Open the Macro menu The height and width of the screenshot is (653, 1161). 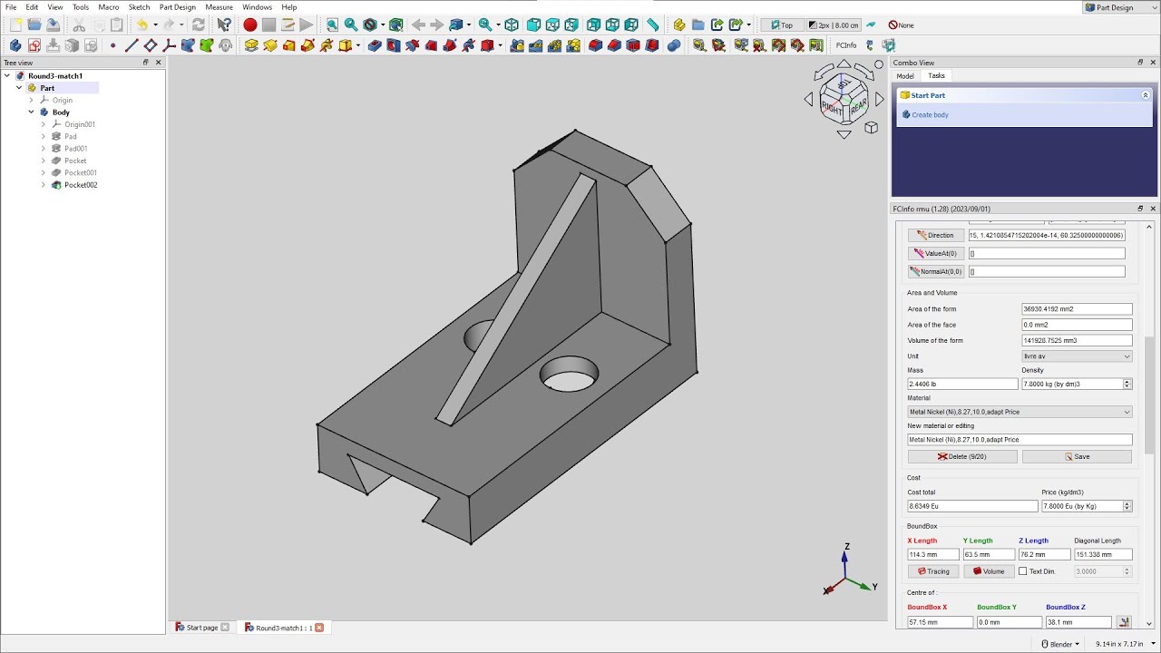(109, 7)
